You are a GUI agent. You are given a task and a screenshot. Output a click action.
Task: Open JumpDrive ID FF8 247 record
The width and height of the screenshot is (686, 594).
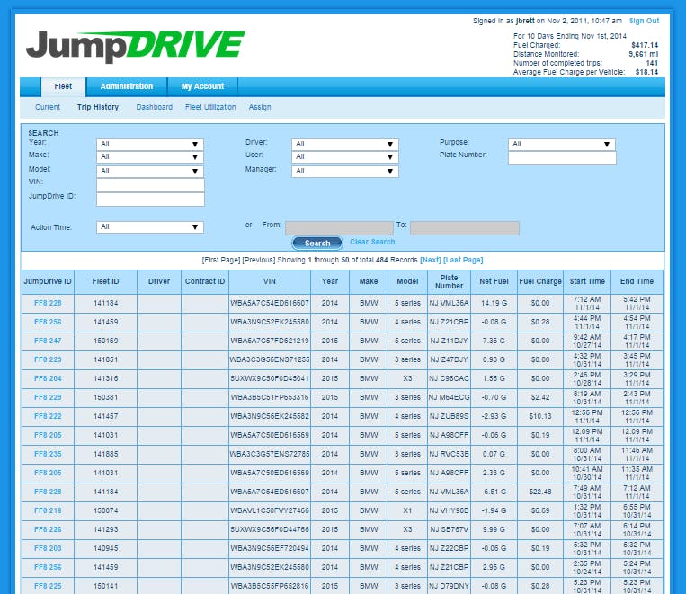coord(48,341)
